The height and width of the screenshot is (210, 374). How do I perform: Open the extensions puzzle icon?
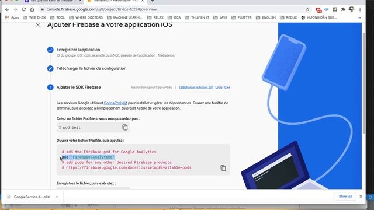pyautogui.click(x=343, y=9)
